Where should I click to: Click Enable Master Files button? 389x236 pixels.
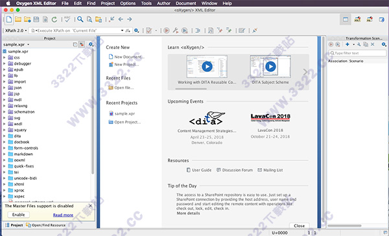click(x=18, y=215)
